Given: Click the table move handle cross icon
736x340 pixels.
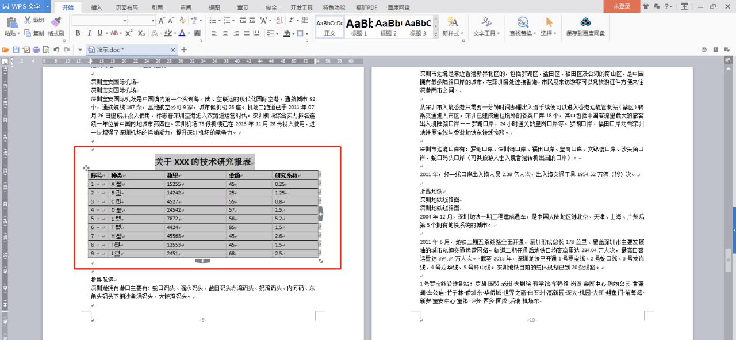Looking at the screenshot, I should click(86, 168).
